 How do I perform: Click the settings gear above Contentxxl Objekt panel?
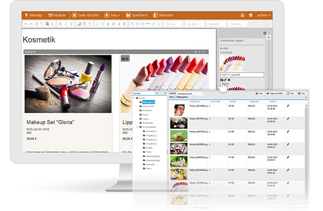click(265, 33)
